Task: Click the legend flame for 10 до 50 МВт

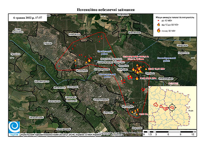Action: (x=158, y=25)
